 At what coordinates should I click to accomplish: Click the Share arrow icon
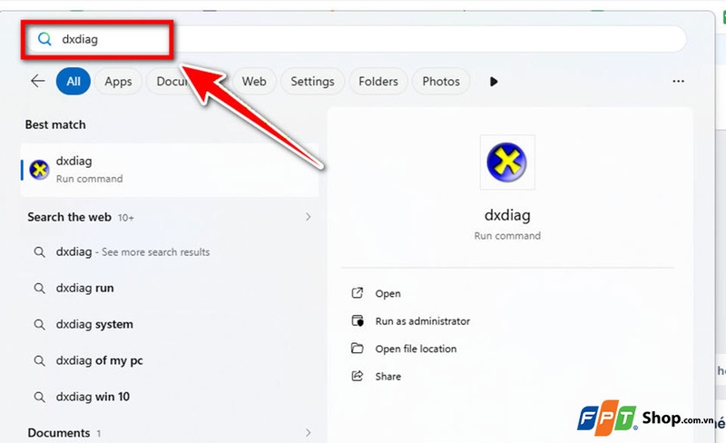click(x=358, y=376)
